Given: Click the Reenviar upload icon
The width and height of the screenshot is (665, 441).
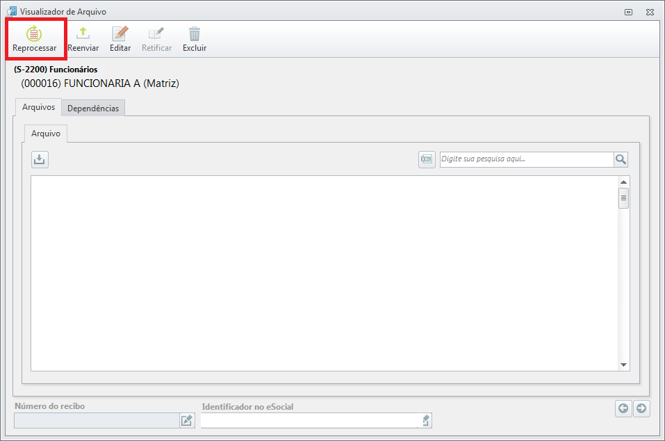Looking at the screenshot, I should pos(83,33).
